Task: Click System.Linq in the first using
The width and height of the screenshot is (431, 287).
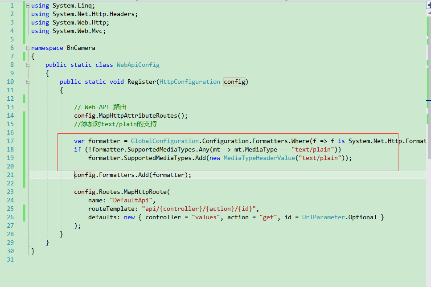Action: click(x=72, y=6)
